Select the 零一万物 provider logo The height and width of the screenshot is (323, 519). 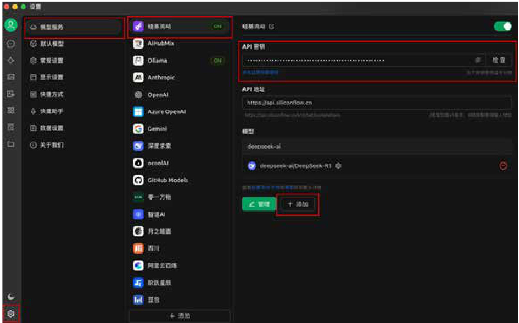[x=139, y=197]
